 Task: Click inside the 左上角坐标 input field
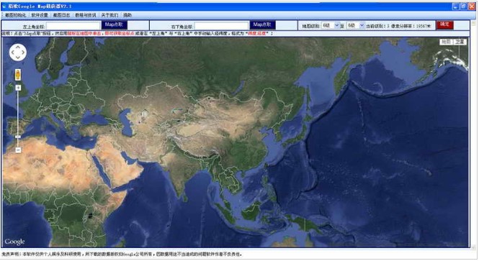73,26
